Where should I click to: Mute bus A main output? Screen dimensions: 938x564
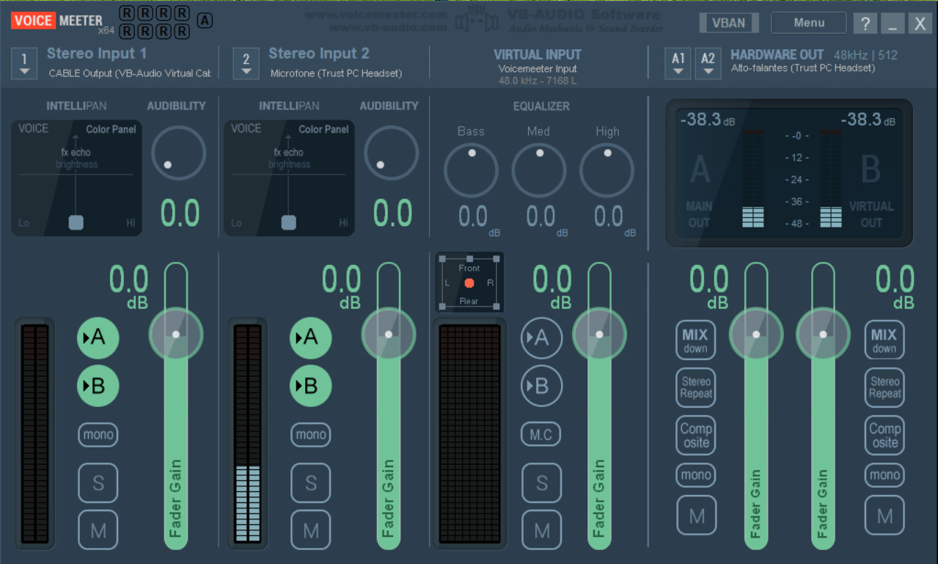[695, 515]
